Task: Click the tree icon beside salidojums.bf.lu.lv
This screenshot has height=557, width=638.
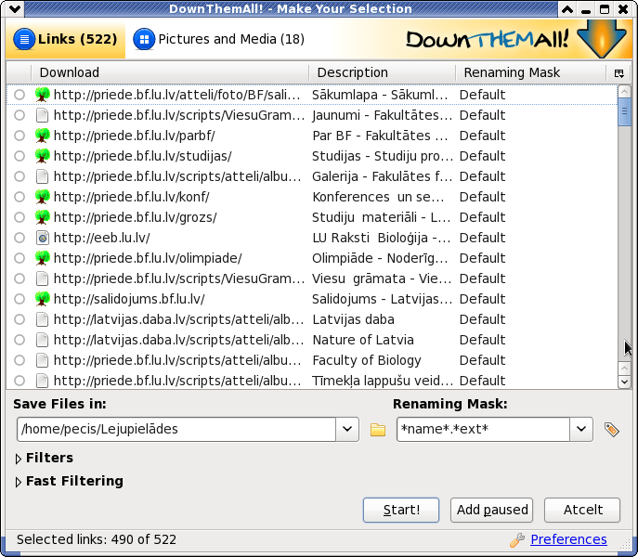Action: pos(43,299)
